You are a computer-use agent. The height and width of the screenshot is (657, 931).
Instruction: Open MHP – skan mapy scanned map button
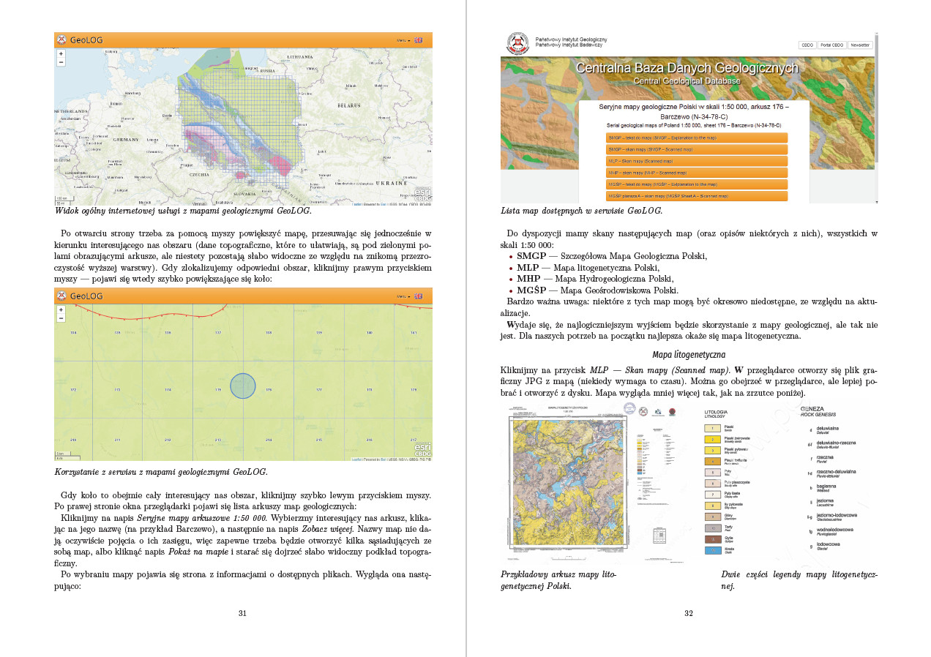697,173
